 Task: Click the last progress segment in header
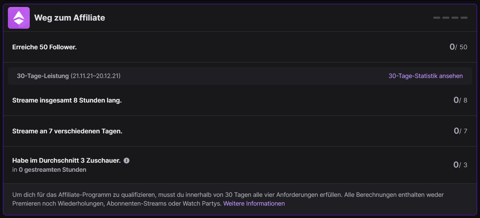tap(464, 18)
